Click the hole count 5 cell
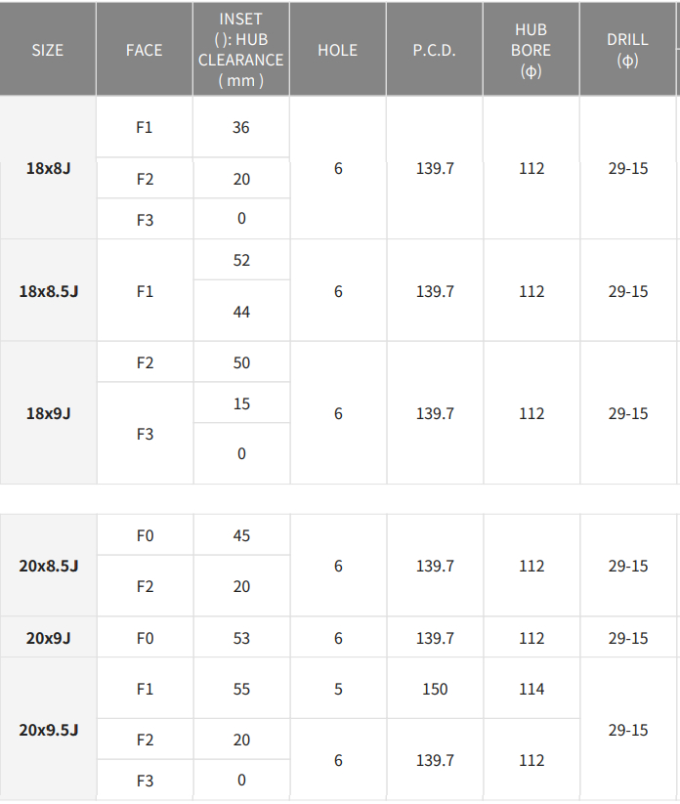Screen dimensions: 680x804 [338, 689]
